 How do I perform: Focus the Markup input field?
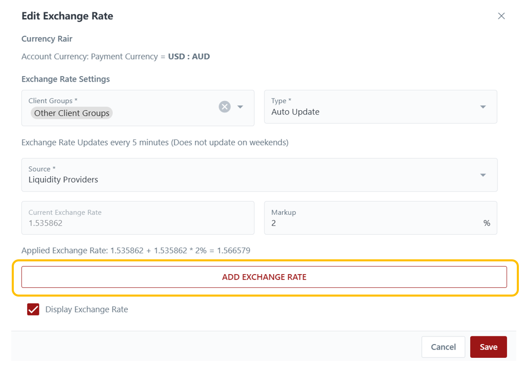point(373,223)
